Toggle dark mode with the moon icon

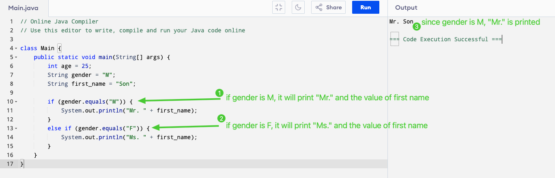tap(298, 7)
